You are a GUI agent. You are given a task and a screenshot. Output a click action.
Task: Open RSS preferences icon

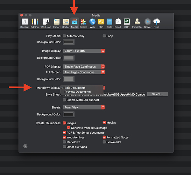pyautogui.click(x=101, y=23)
